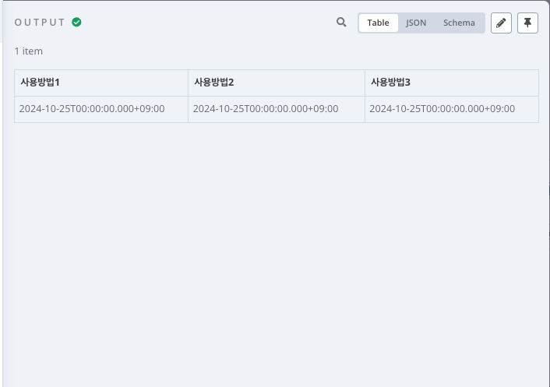Select the date value under 사용방법3
The height and width of the screenshot is (387, 550).
coord(442,109)
